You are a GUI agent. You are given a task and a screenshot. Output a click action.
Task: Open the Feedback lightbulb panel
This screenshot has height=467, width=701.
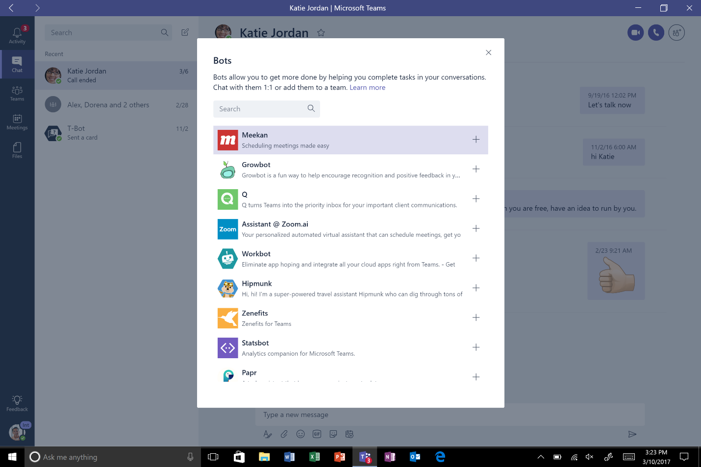pos(17,402)
